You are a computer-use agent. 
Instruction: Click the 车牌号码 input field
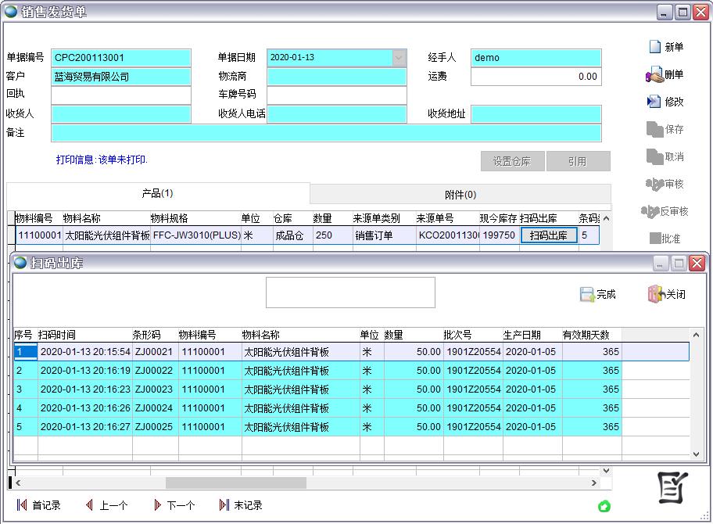(x=336, y=95)
